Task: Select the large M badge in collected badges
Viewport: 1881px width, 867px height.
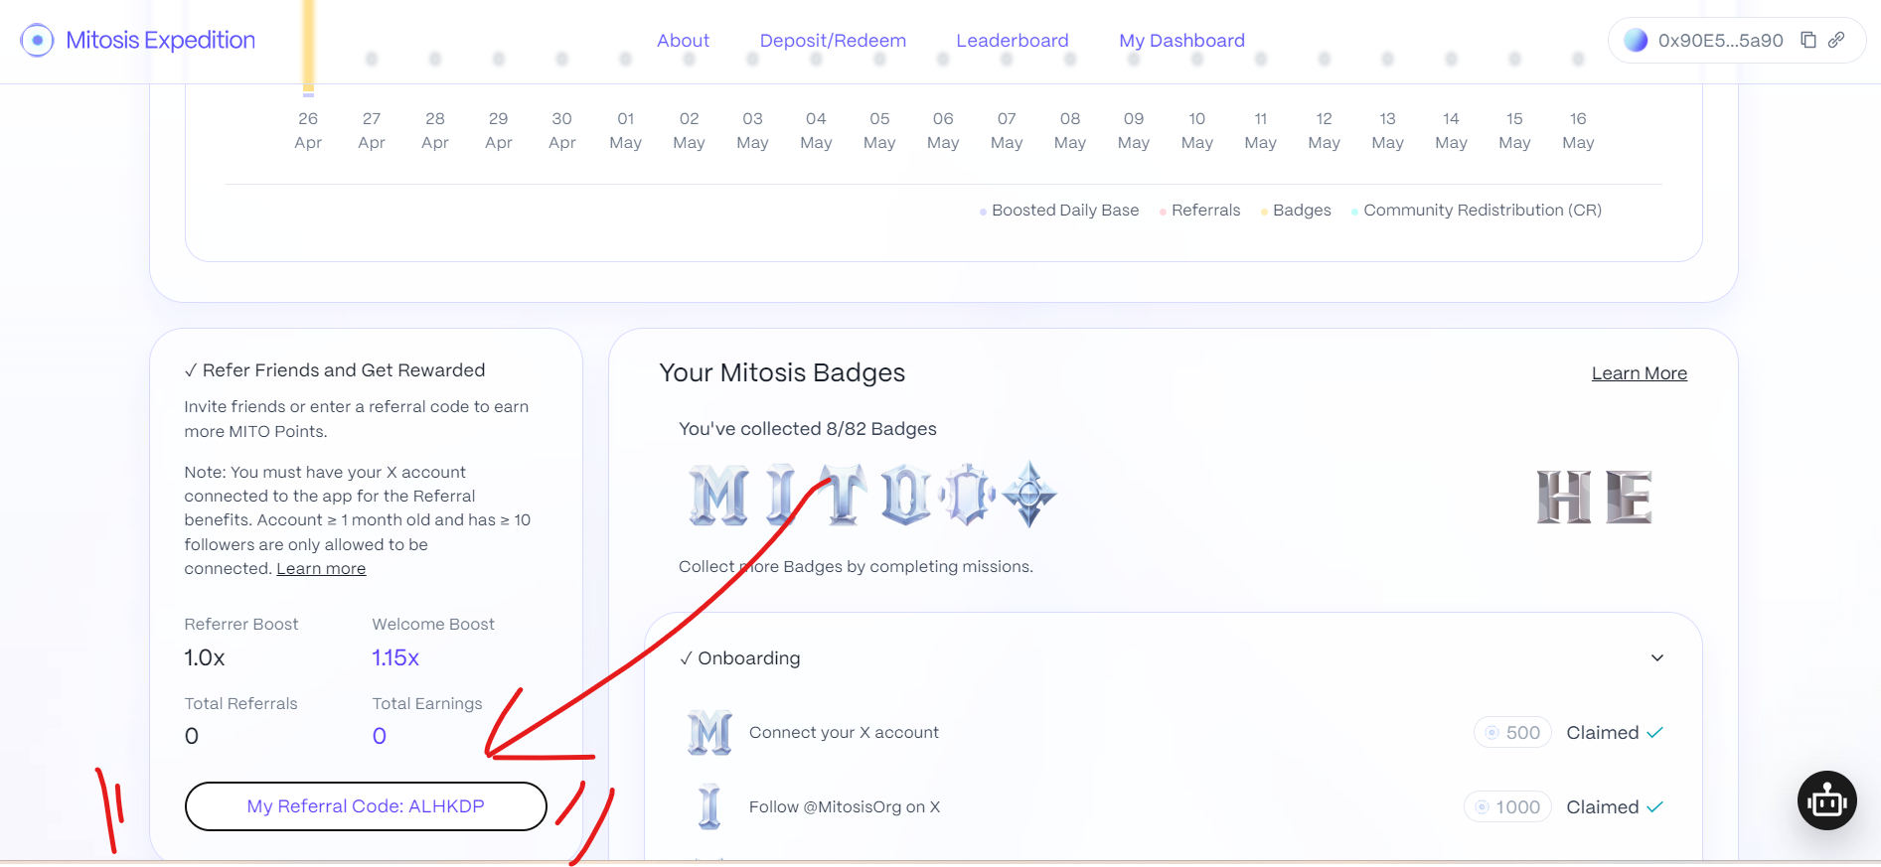Action: [718, 495]
